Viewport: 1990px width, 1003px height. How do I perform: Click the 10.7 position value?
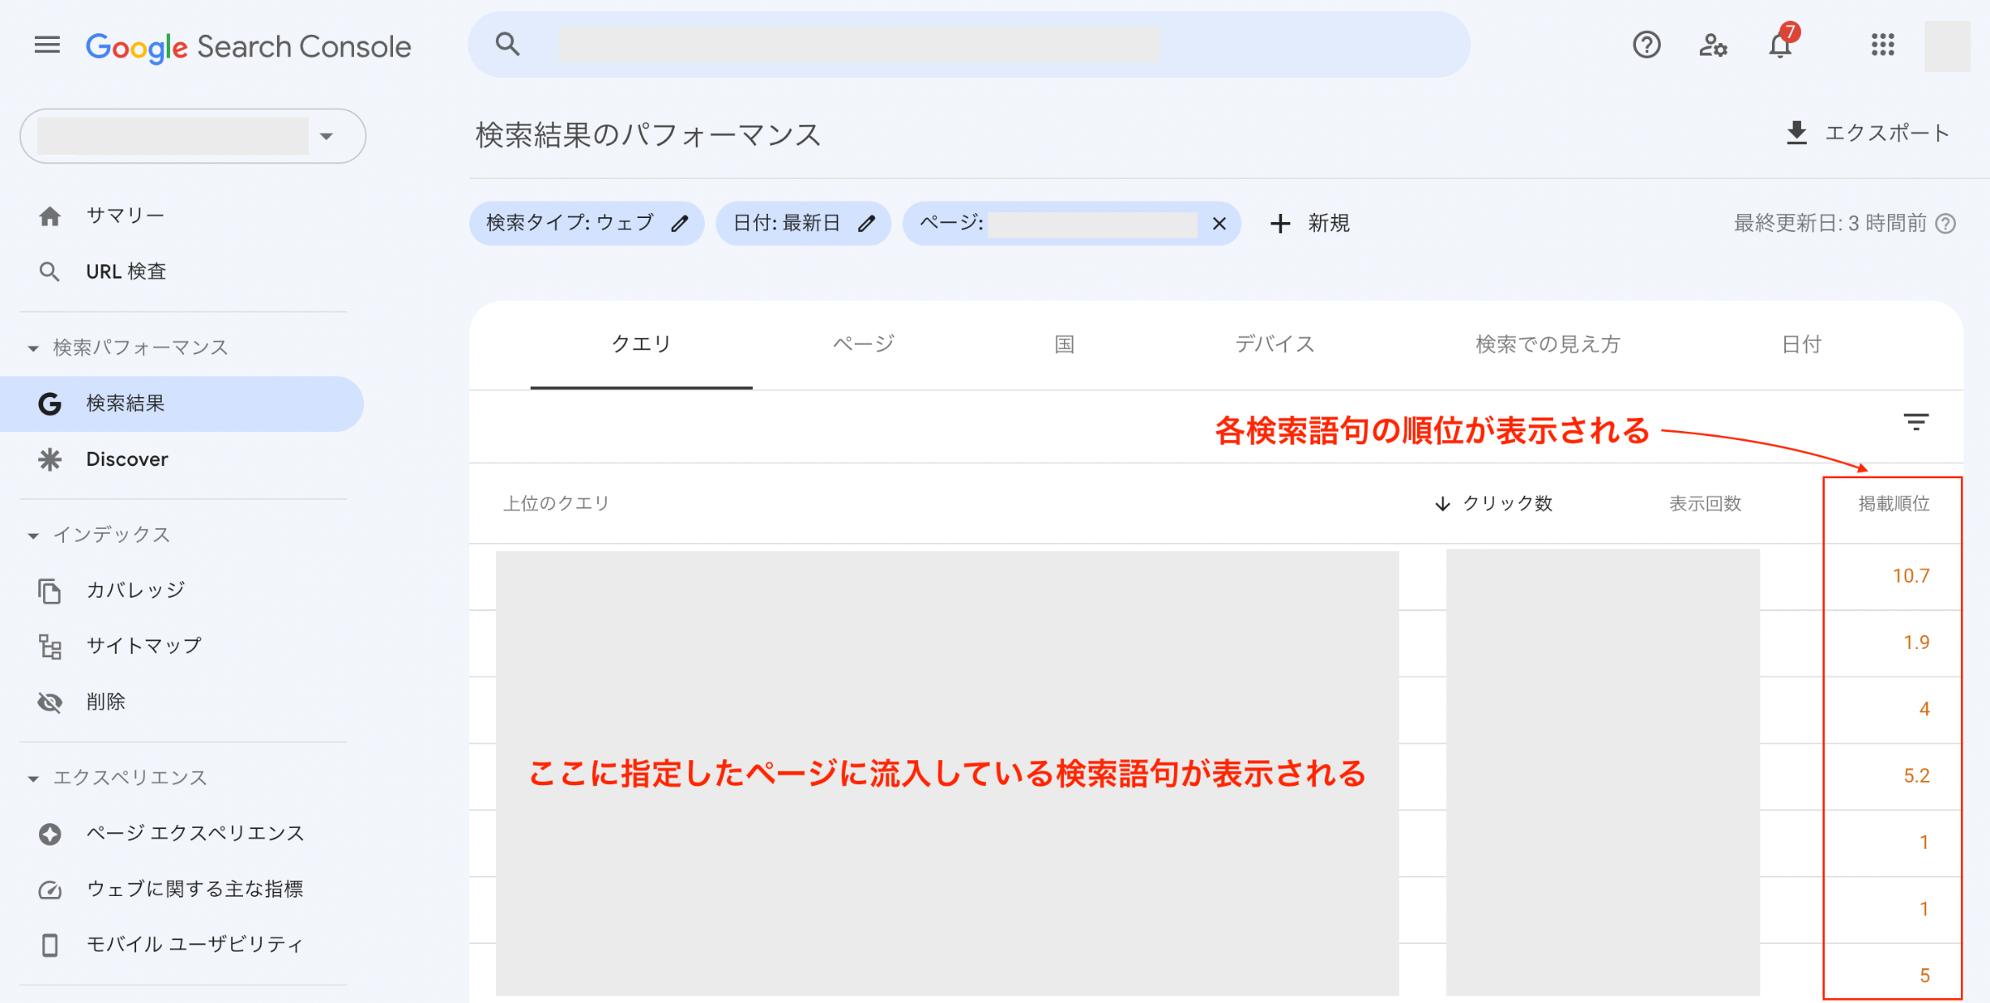[x=1910, y=576]
